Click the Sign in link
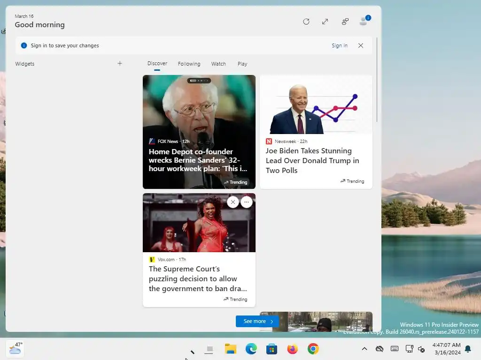 tap(340, 45)
